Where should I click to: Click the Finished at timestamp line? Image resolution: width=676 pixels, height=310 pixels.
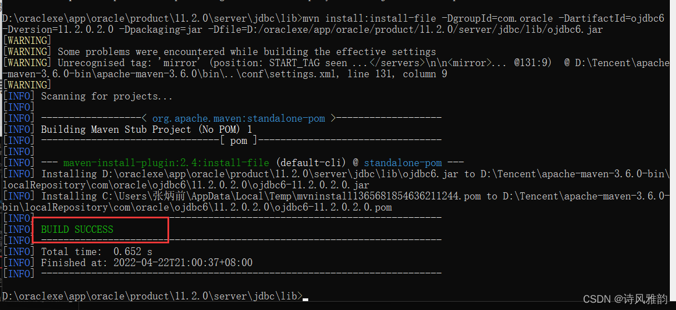click(x=146, y=263)
